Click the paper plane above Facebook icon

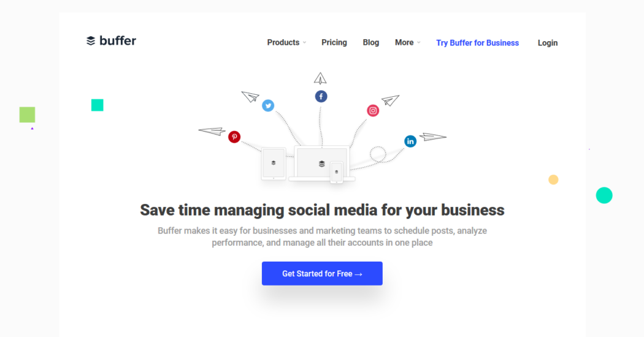320,78
